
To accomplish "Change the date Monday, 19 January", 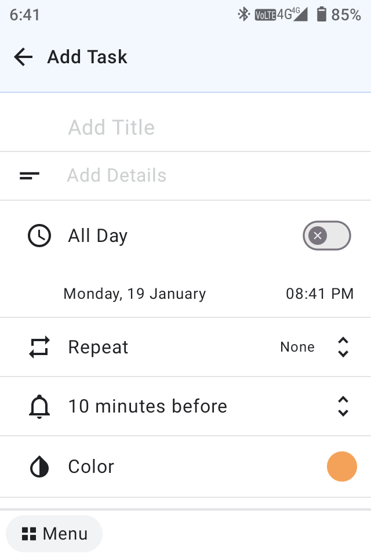I will (x=134, y=294).
